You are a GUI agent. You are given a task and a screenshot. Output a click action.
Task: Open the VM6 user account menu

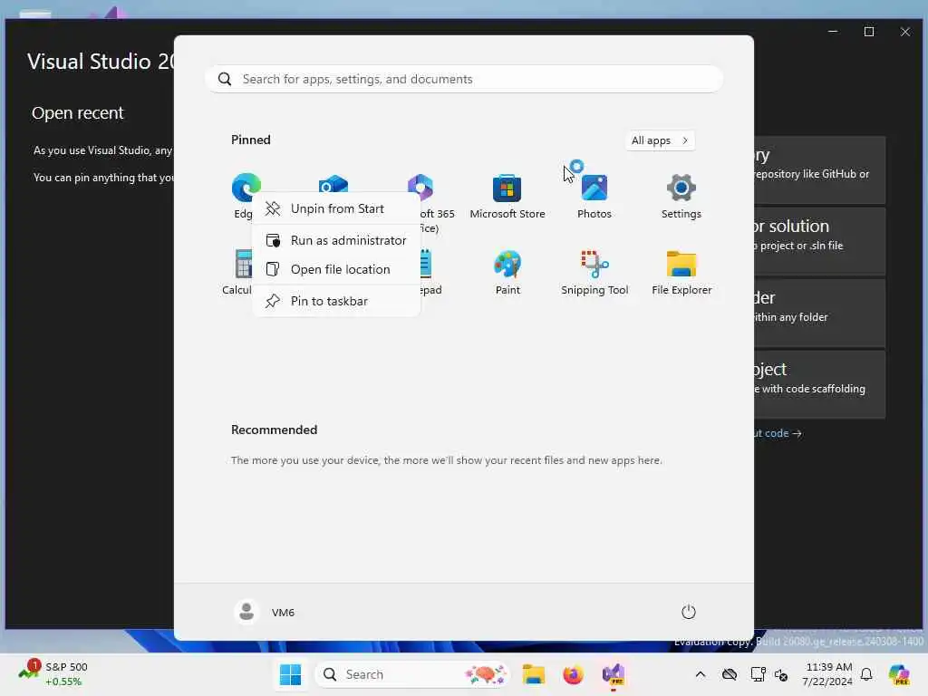(264, 612)
